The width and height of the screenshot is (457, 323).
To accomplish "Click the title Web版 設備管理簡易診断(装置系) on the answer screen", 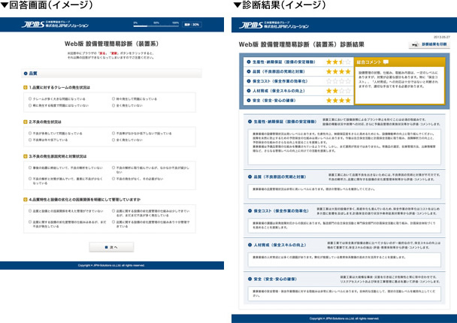I will point(111,44).
